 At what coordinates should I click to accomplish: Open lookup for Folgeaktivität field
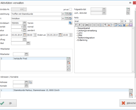coord(104,9)
